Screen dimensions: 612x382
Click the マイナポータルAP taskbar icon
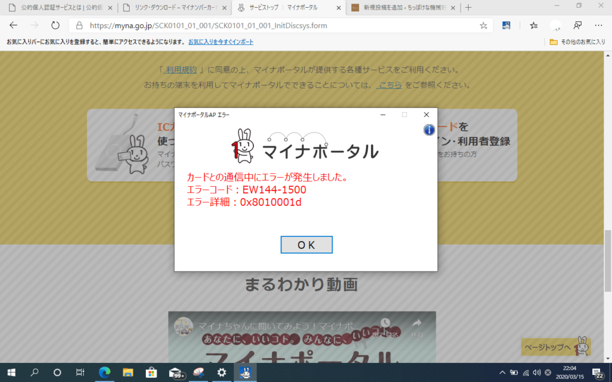click(x=245, y=372)
